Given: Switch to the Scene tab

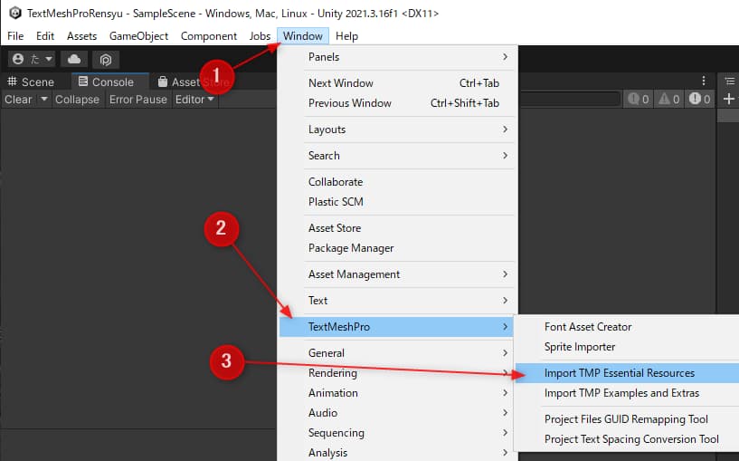Looking at the screenshot, I should pyautogui.click(x=31, y=82).
